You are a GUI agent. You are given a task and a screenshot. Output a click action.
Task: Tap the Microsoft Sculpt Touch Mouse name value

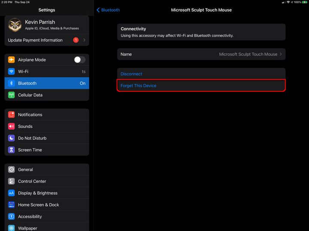(248, 54)
